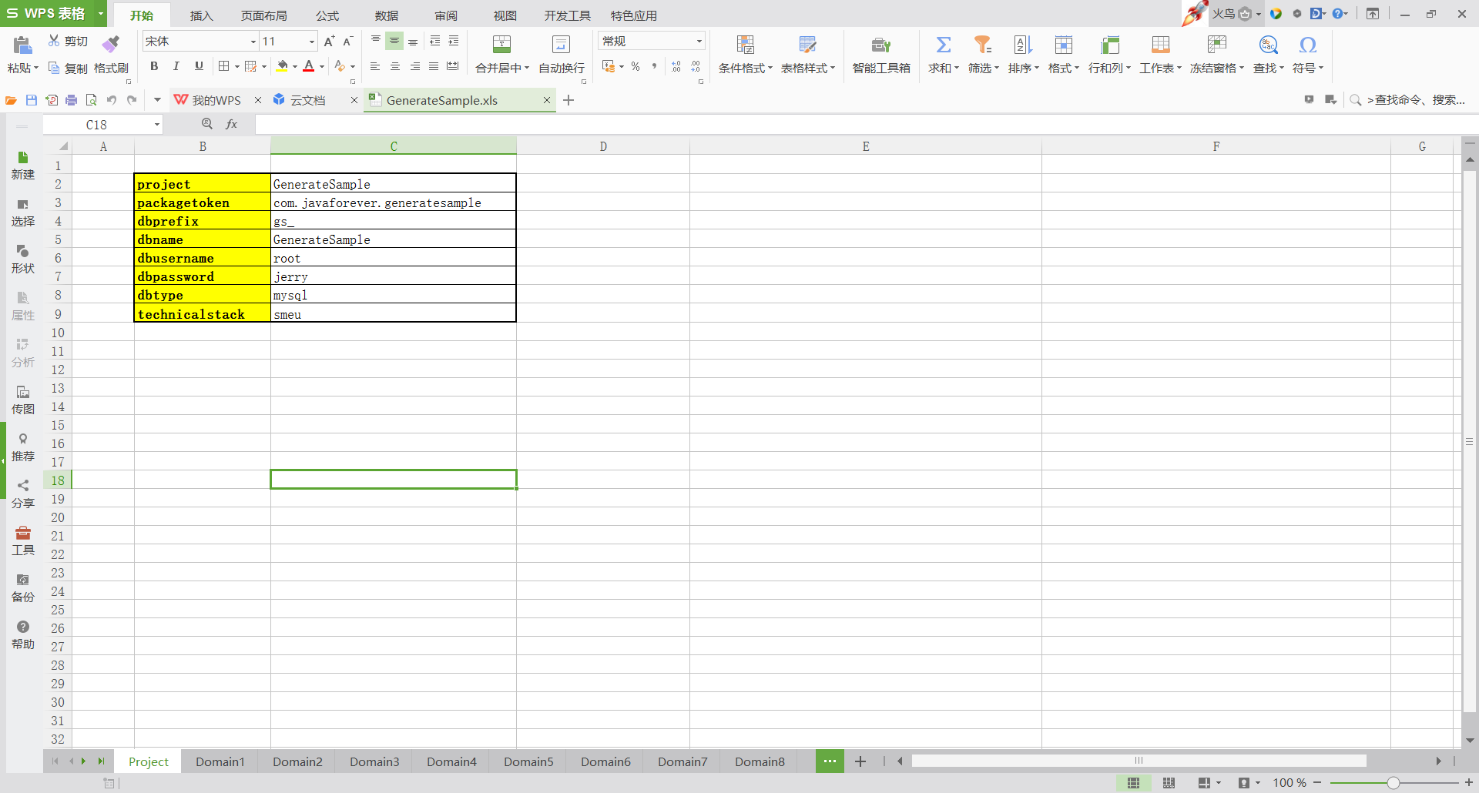Toggle left text alignment
Screen dimensions: 1479x793
pyautogui.click(x=375, y=67)
